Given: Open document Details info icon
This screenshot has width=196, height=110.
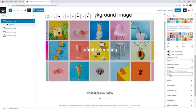Looking at the screenshot, I should pyautogui.click(x=25, y=10).
